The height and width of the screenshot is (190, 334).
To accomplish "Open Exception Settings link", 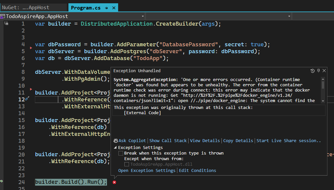I will coord(147,170).
